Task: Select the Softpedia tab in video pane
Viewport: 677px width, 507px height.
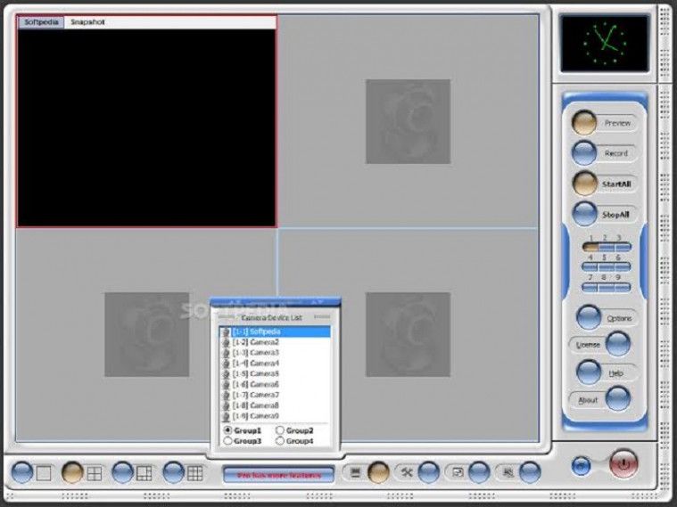Action: [41, 22]
